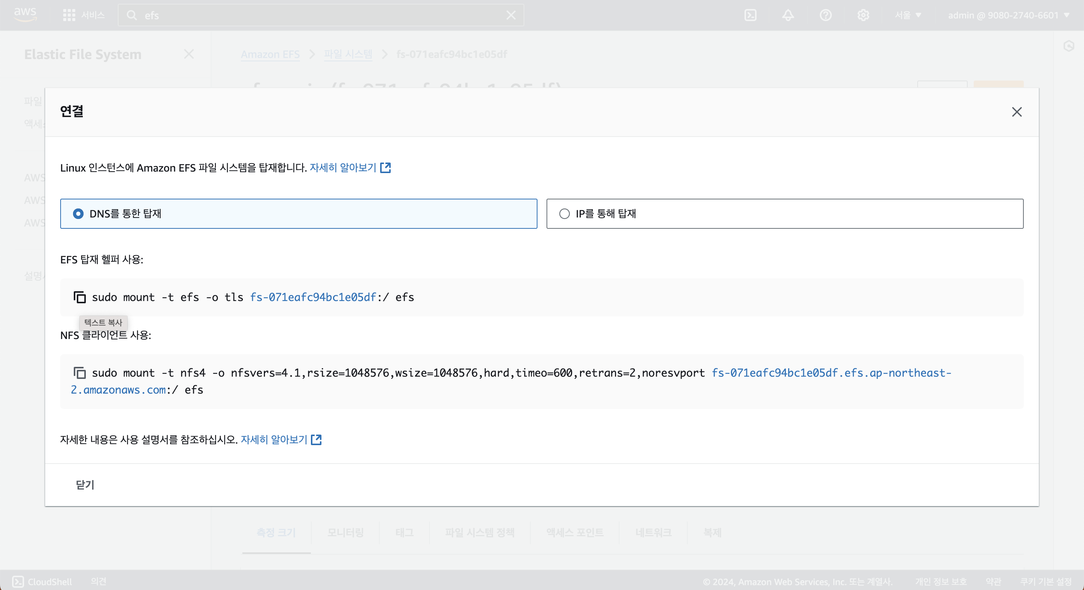Copy the NFS client mount command
Screen dimensions: 1084x590
[x=79, y=373]
